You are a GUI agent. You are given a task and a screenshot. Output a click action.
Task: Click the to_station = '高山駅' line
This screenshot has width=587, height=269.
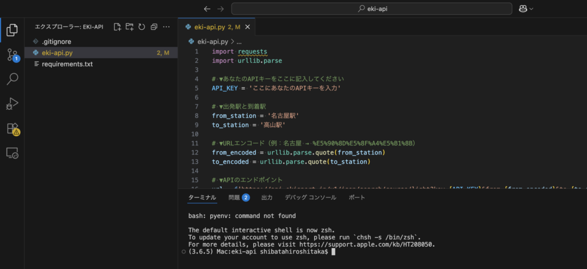pos(249,125)
